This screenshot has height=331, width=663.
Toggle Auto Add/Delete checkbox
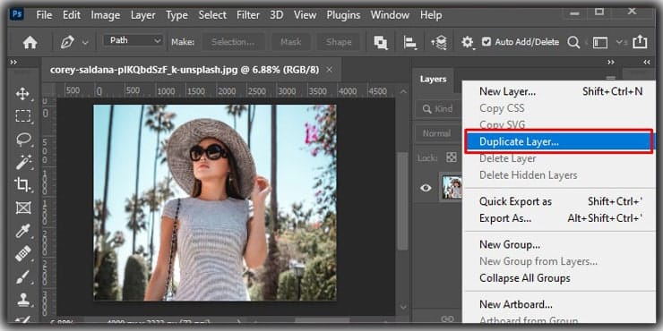(x=486, y=42)
